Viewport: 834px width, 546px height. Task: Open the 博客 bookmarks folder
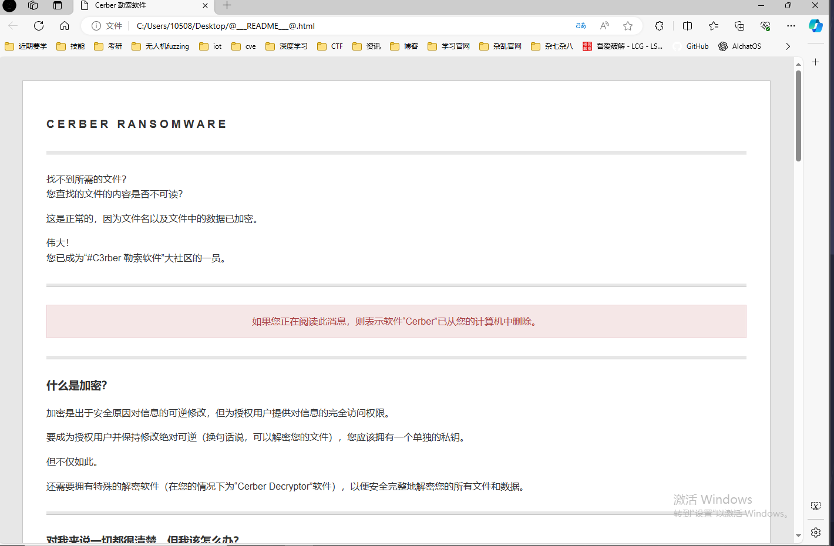[404, 46]
